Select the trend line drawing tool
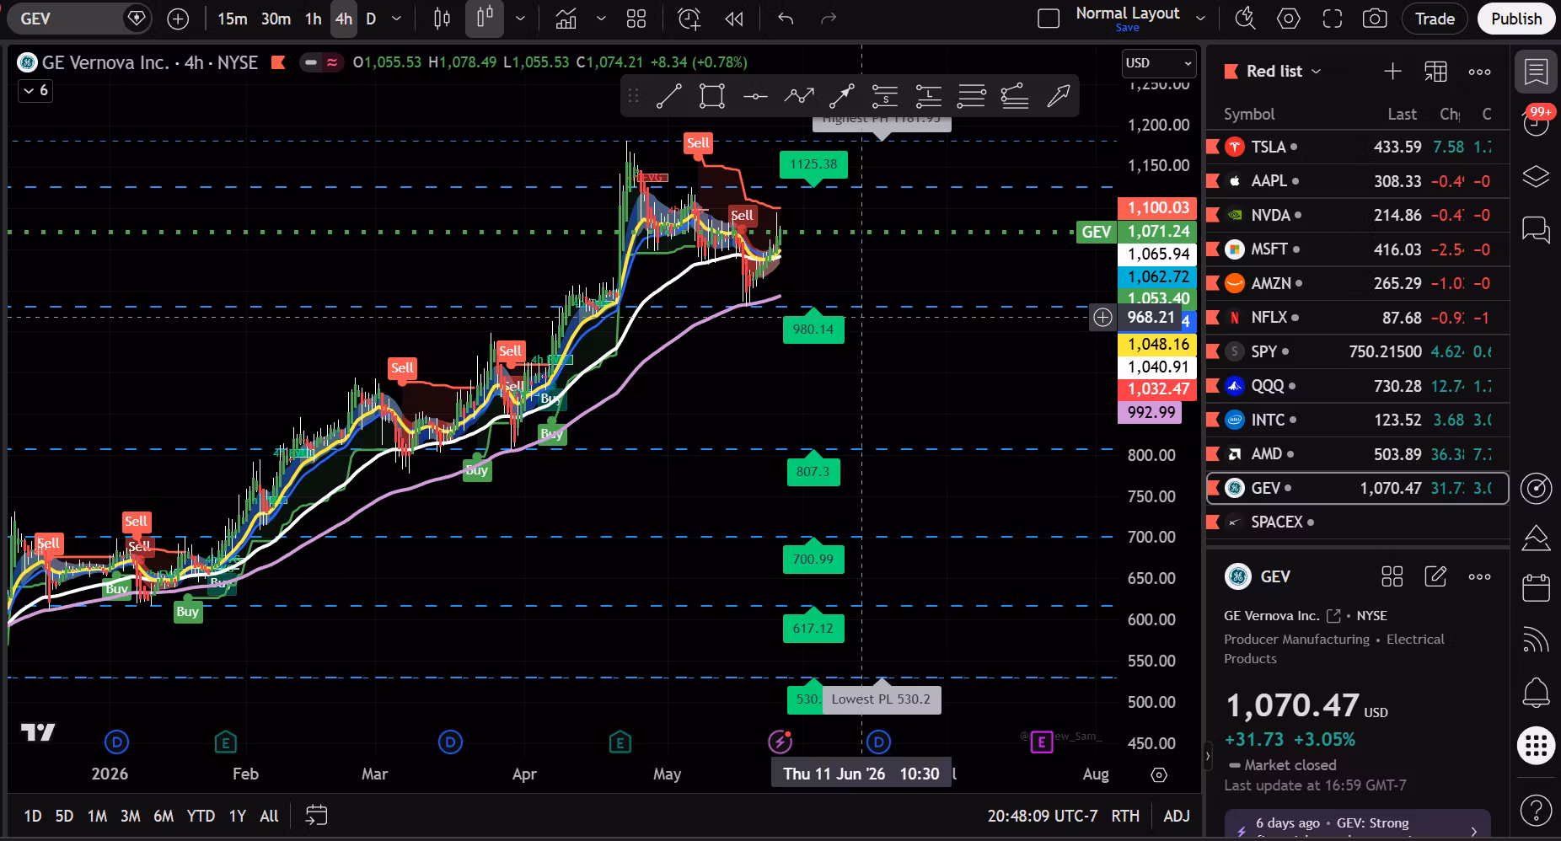Viewport: 1561px width, 841px height. 669,96
